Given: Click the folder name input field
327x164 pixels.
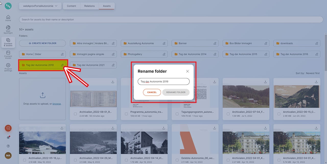Looking at the screenshot, I should coord(163,81).
